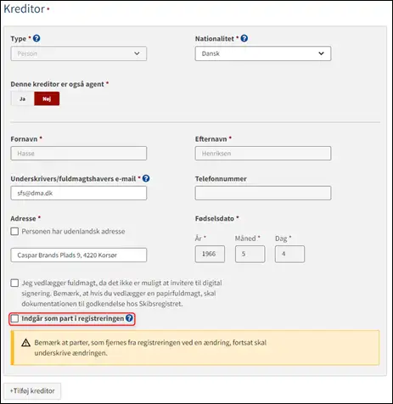
Task: Tick Jeg vedlægger fuldmagt checkbox
Action: [x=14, y=283]
